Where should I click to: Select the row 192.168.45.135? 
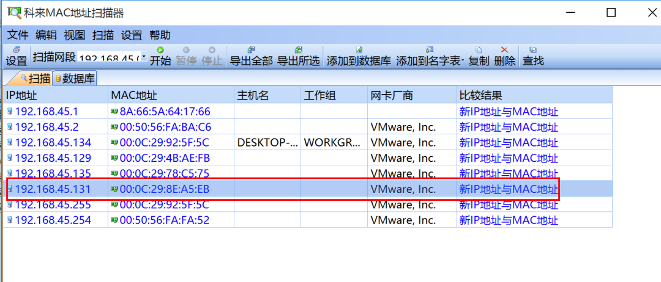click(308, 173)
